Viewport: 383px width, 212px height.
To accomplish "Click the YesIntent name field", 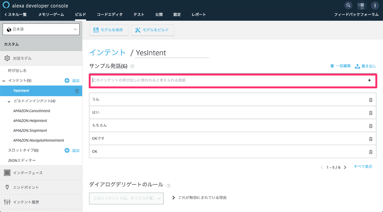I will (172, 53).
